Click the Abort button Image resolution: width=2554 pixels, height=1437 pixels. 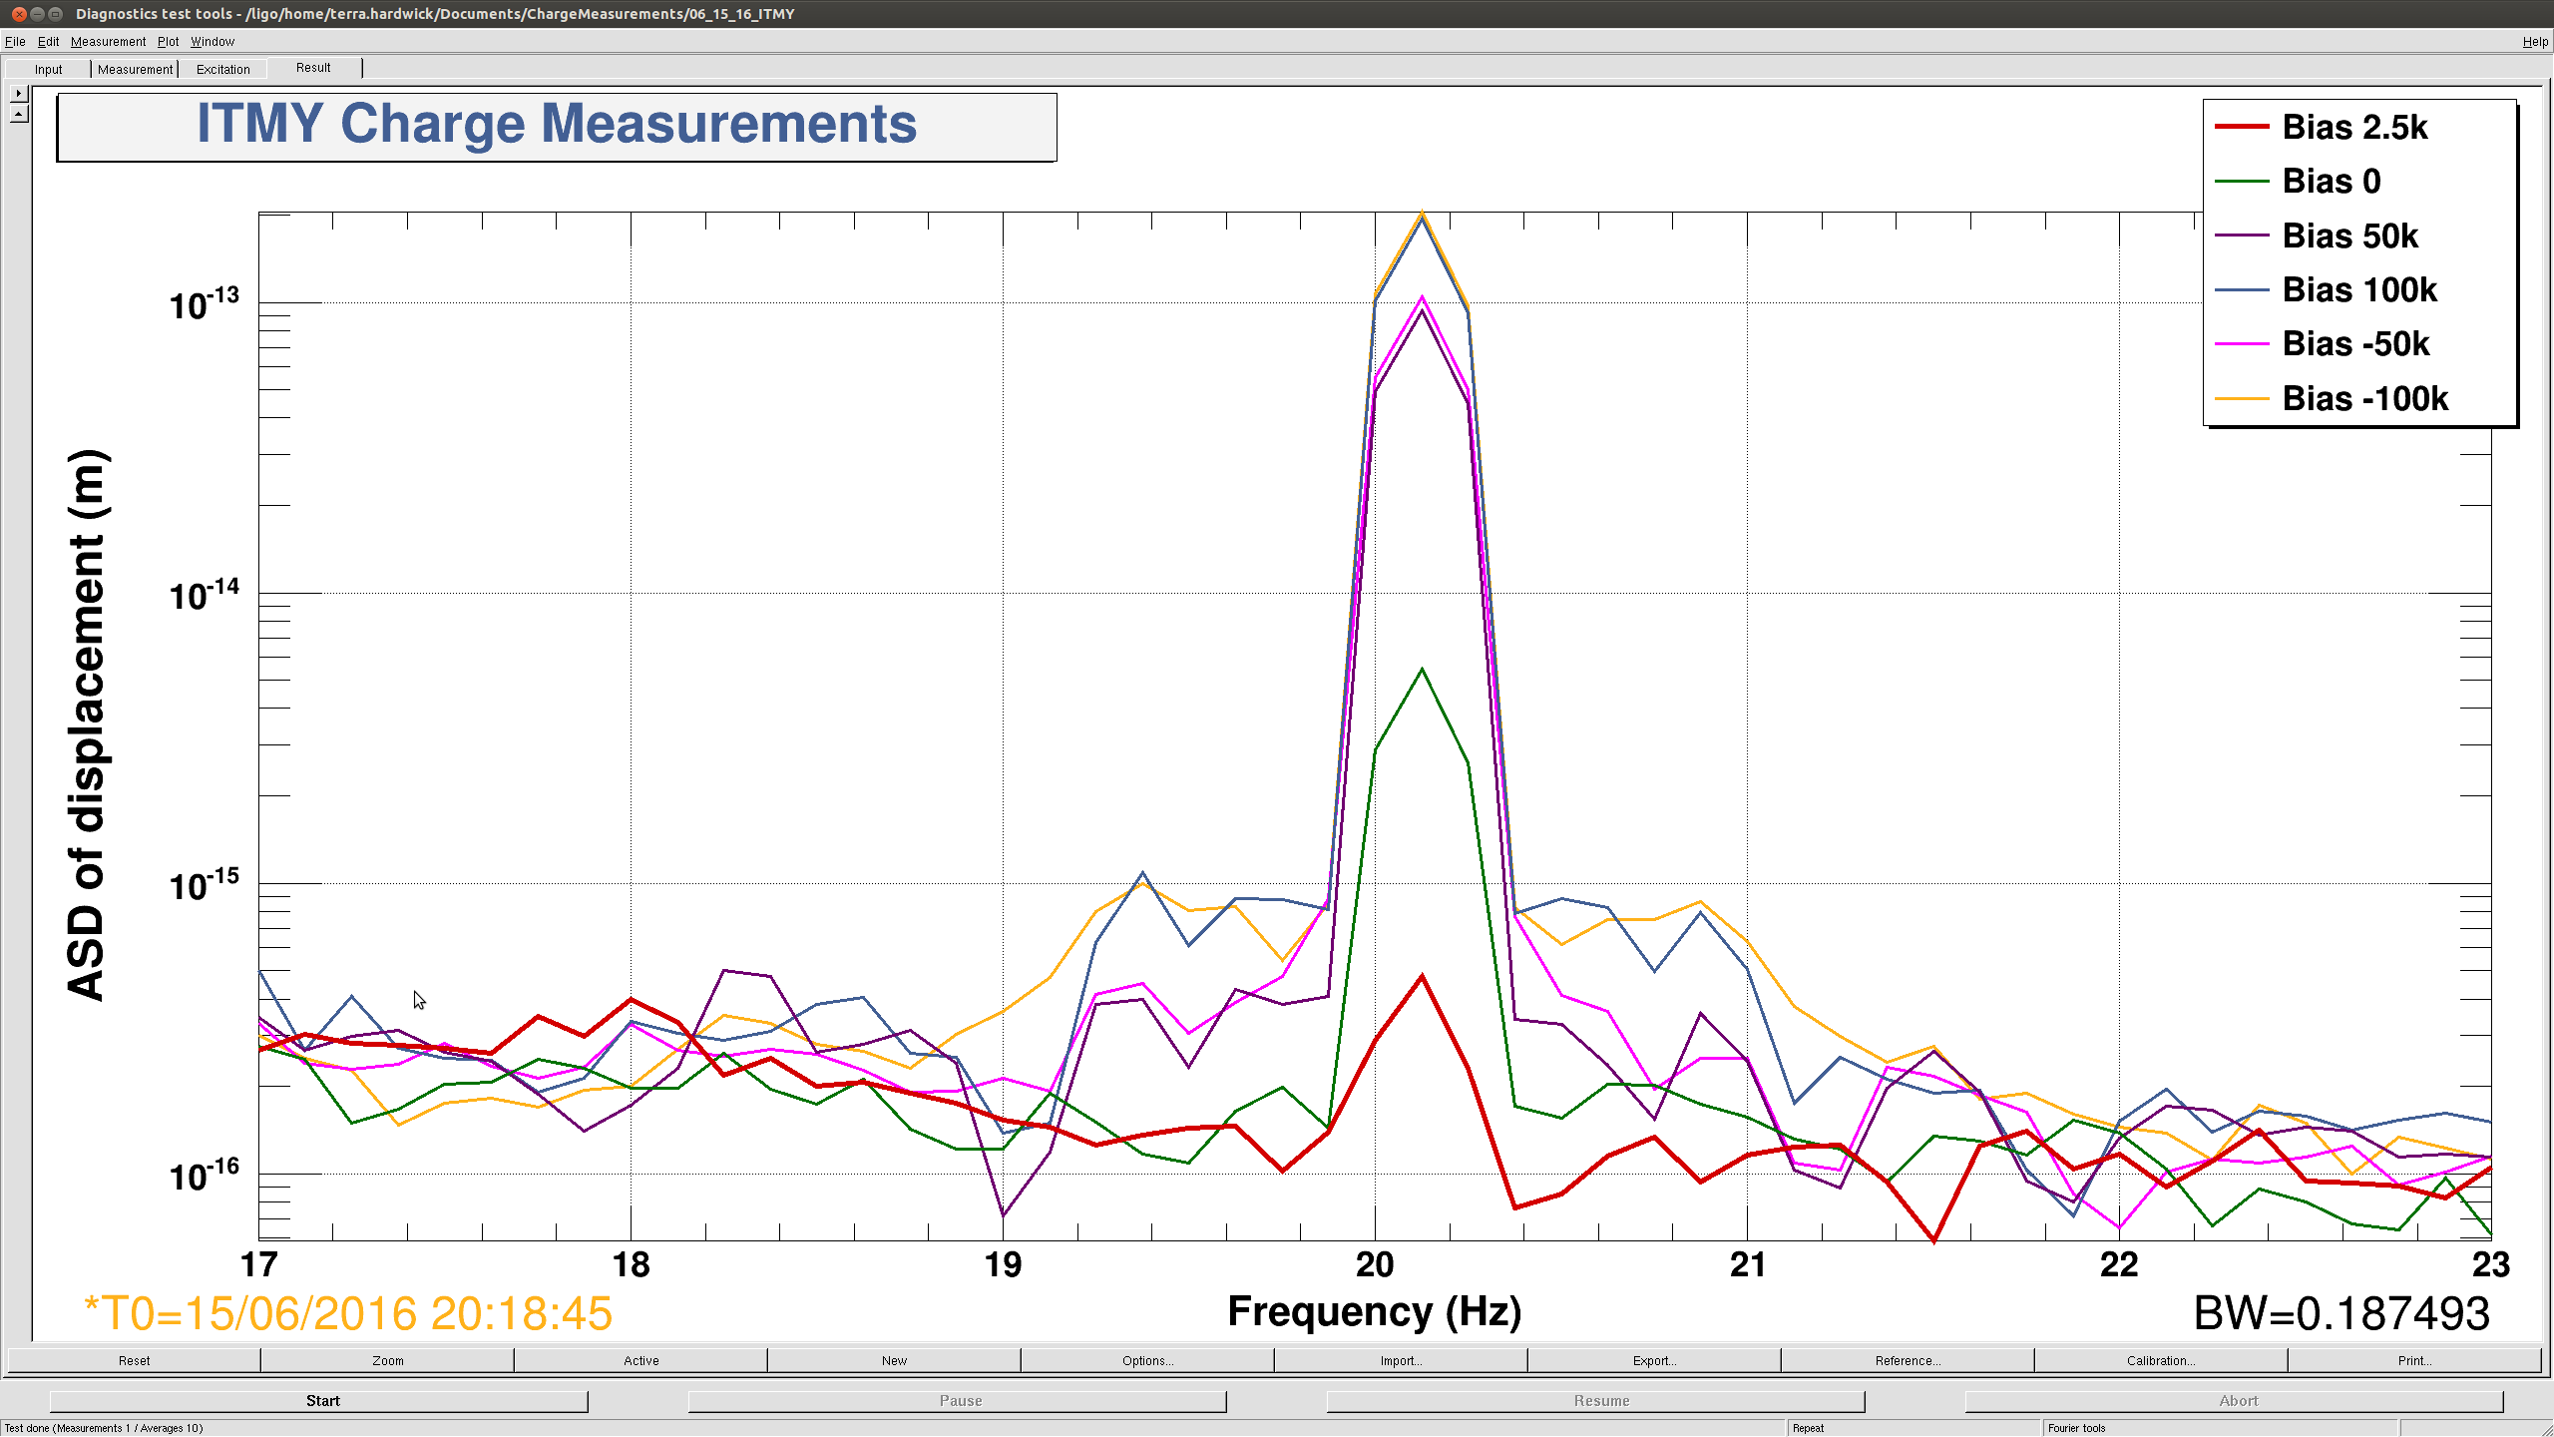[x=2235, y=1401]
